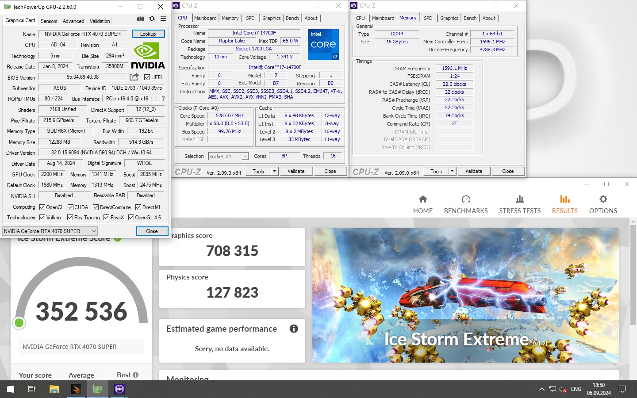Click the network tray icon
The width and height of the screenshot is (637, 398).
pos(553,389)
